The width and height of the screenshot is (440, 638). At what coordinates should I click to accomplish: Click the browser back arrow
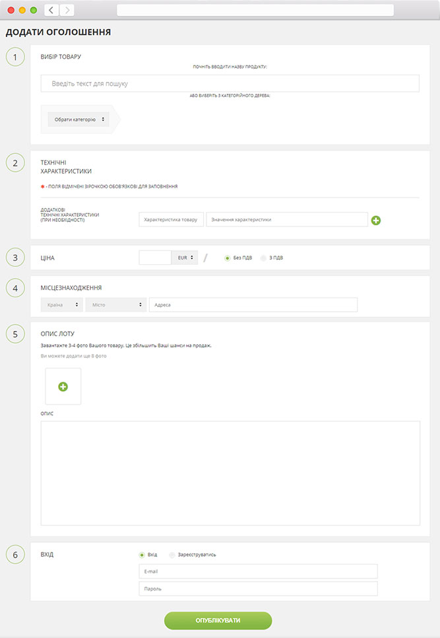51,10
